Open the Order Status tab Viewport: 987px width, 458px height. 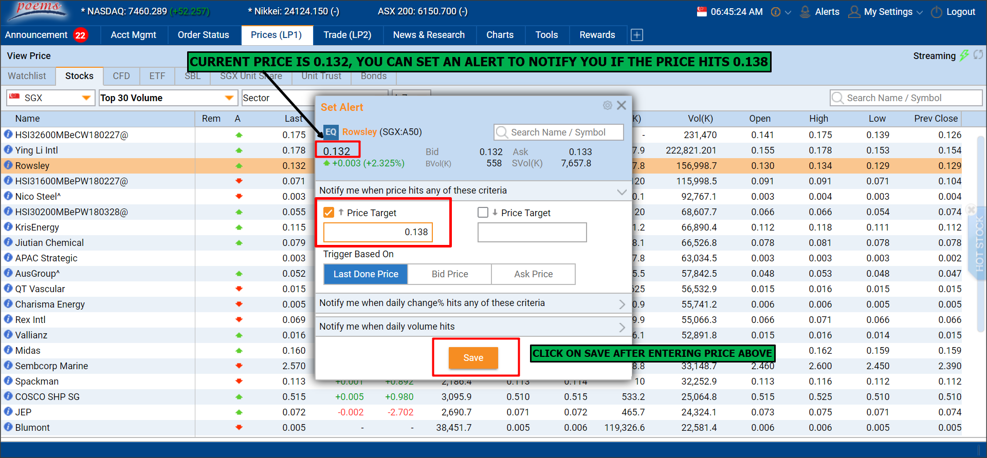(204, 35)
